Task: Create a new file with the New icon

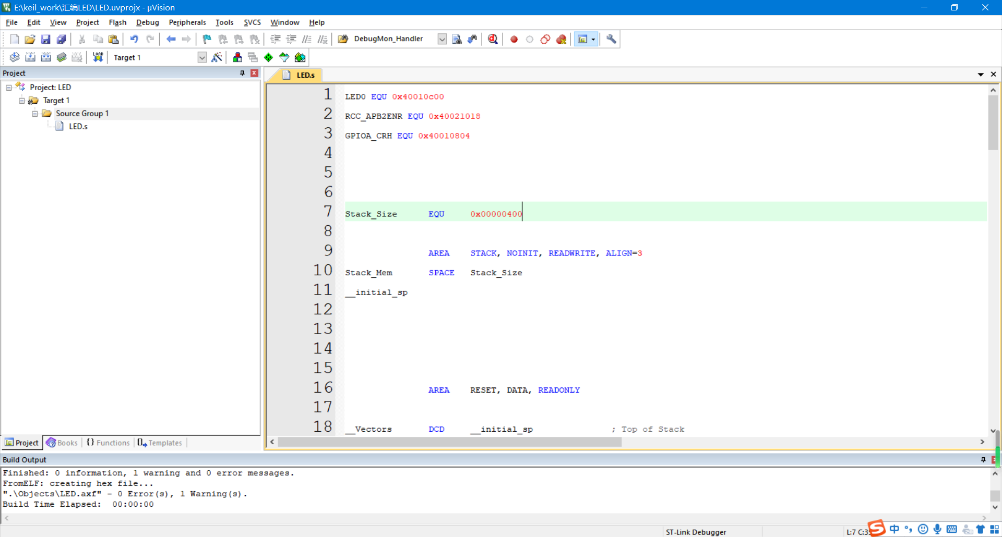Action: (x=15, y=39)
